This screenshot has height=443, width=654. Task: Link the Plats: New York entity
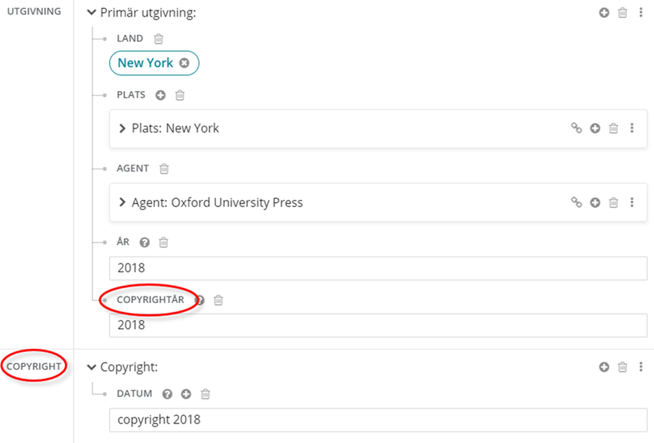coord(576,128)
